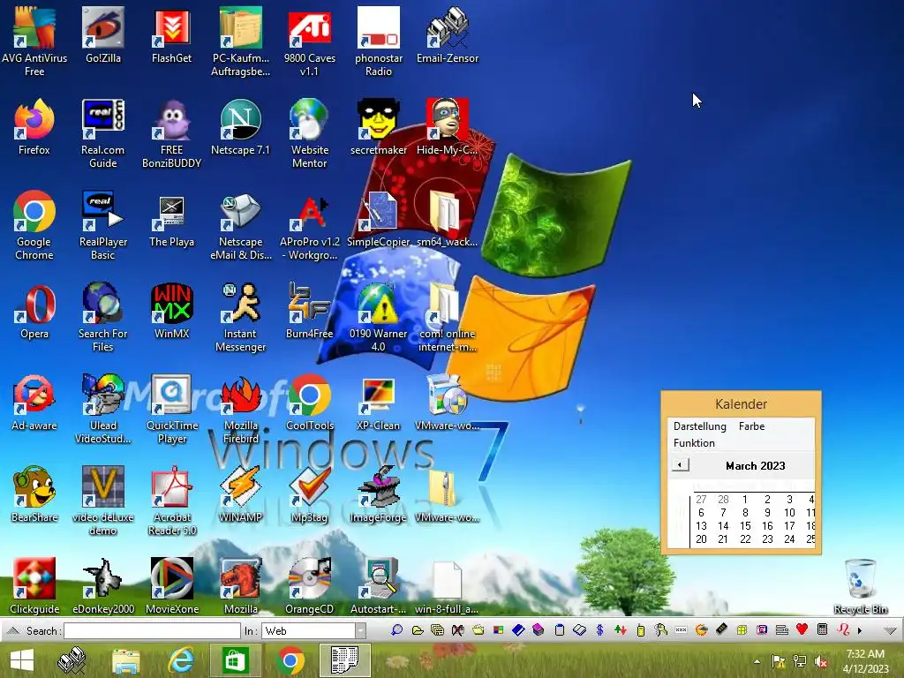Open the Instant Messenger running man icon

pyautogui.click(x=240, y=318)
